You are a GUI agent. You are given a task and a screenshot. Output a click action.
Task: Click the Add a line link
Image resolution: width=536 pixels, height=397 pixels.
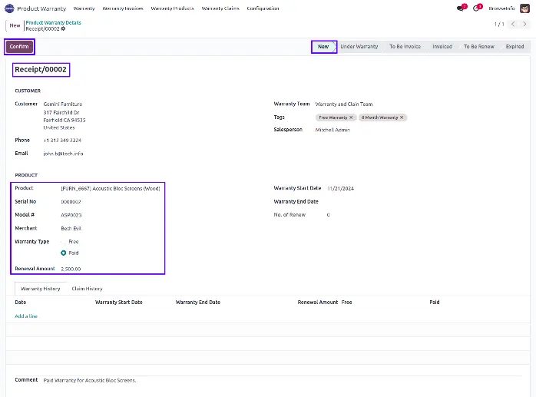26,316
